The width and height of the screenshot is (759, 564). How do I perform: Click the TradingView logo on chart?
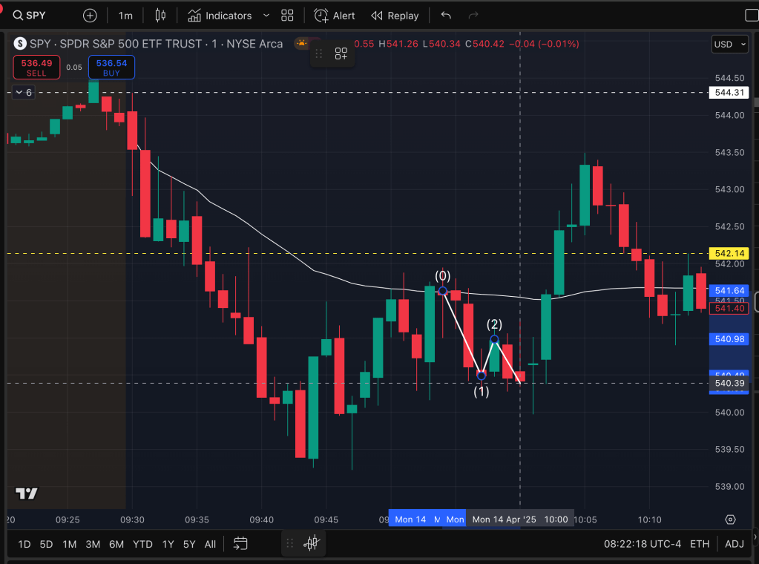coord(27,493)
